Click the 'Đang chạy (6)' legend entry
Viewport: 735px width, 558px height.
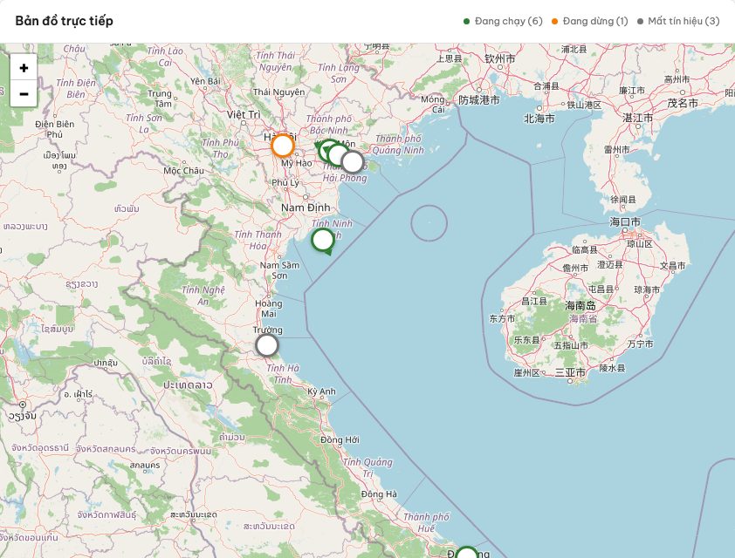point(503,21)
